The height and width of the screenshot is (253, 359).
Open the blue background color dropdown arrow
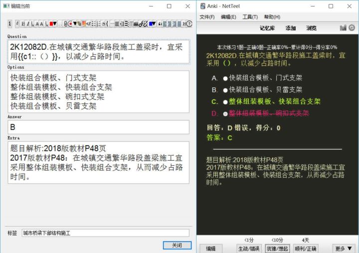154,23
